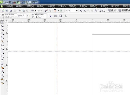Viewport: 130px width, 95px height.
Task: Click the x position field
Action: [10, 15]
